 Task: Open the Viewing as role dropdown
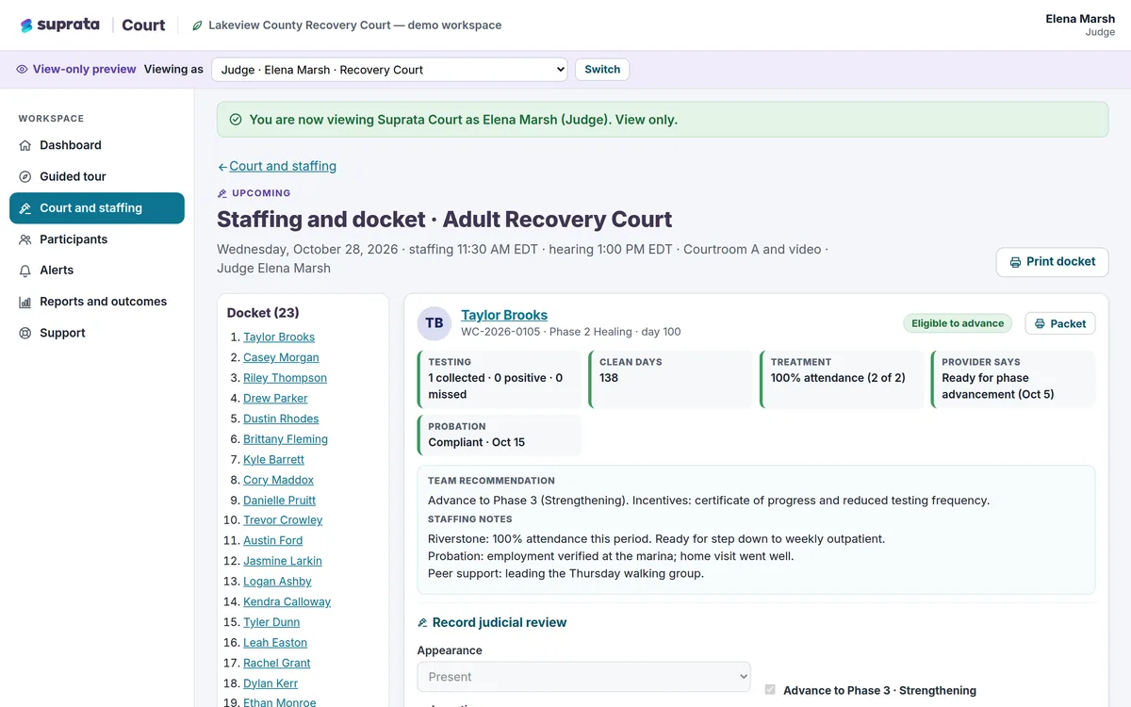(x=389, y=70)
